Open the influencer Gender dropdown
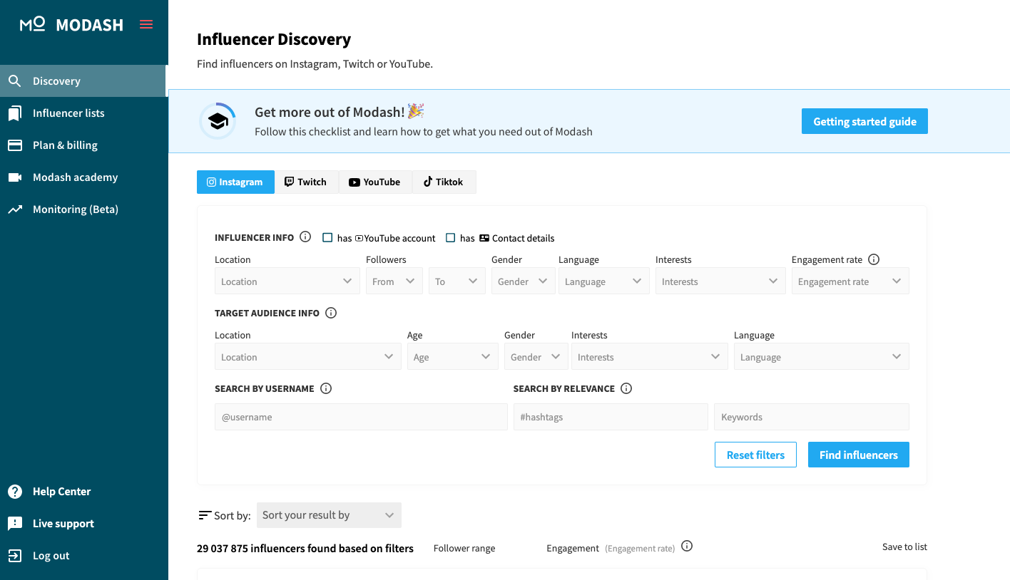This screenshot has height=580, width=1010. point(524,281)
